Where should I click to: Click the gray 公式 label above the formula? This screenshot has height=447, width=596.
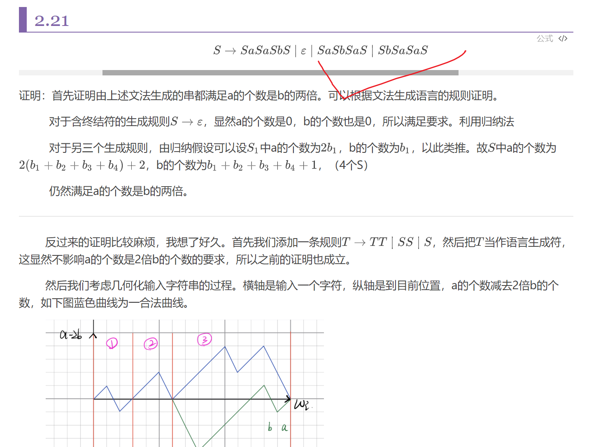pyautogui.click(x=545, y=39)
